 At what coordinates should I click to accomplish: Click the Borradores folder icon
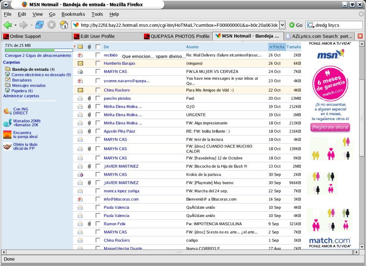8,80
